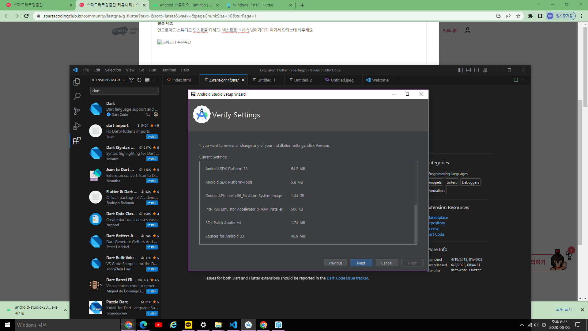Click the Windows search box
The width and height of the screenshot is (588, 331).
67,325
